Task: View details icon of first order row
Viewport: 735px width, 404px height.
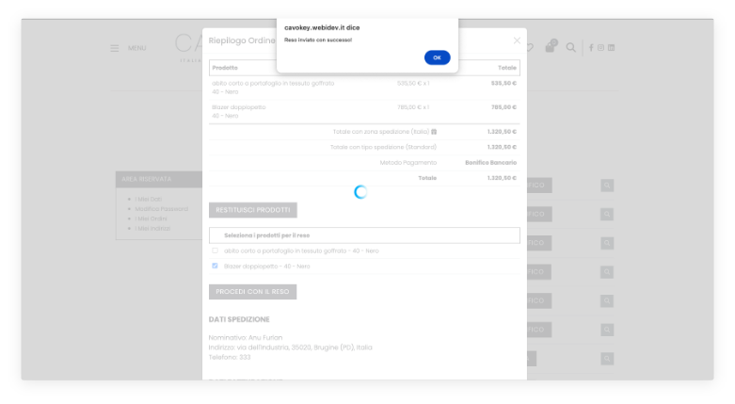Action: [607, 186]
